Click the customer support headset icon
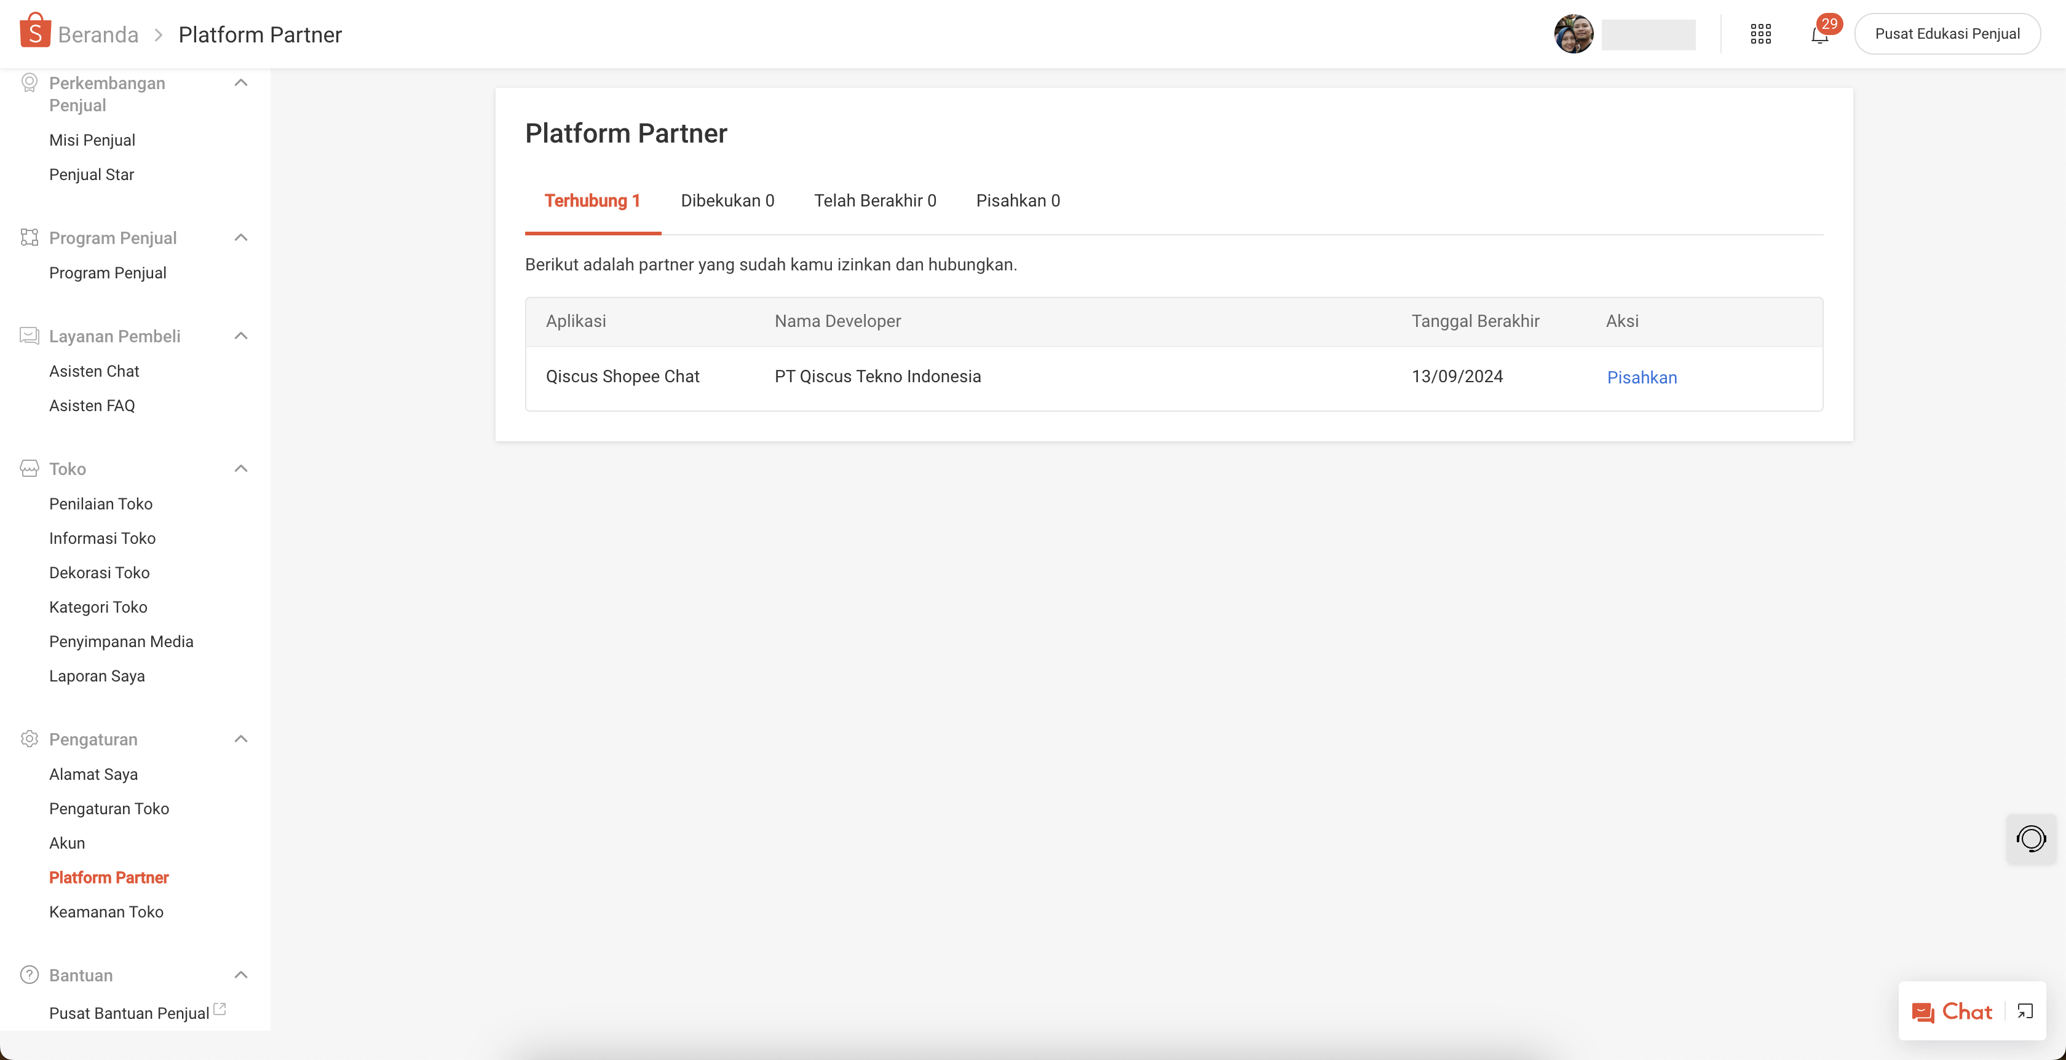The height and width of the screenshot is (1060, 2066). coord(2031,839)
